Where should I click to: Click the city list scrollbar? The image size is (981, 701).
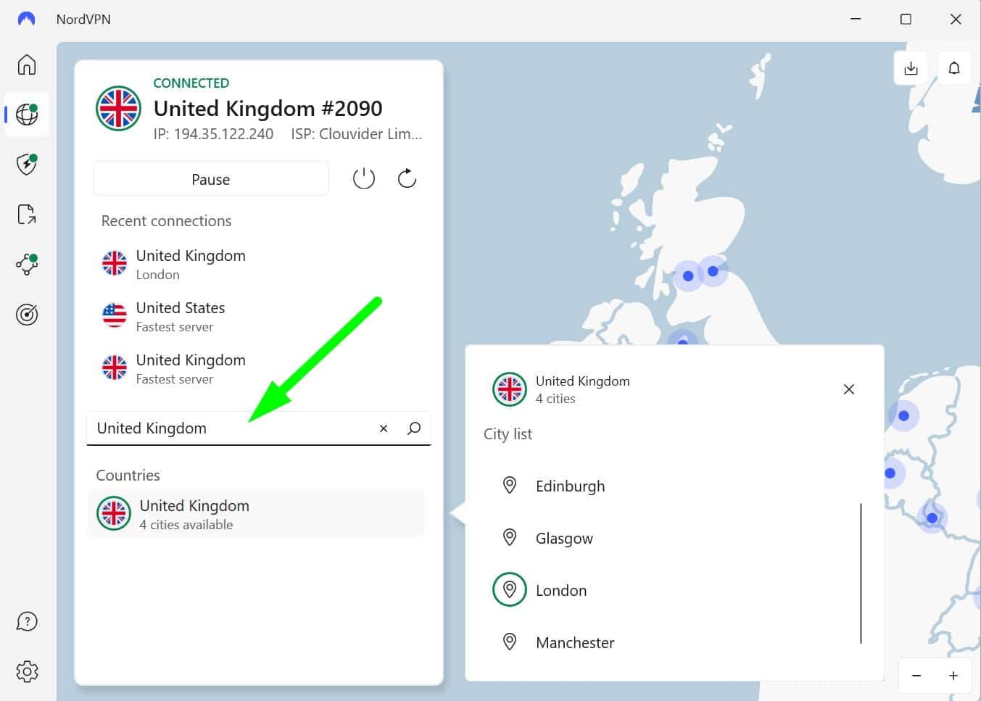(x=861, y=573)
